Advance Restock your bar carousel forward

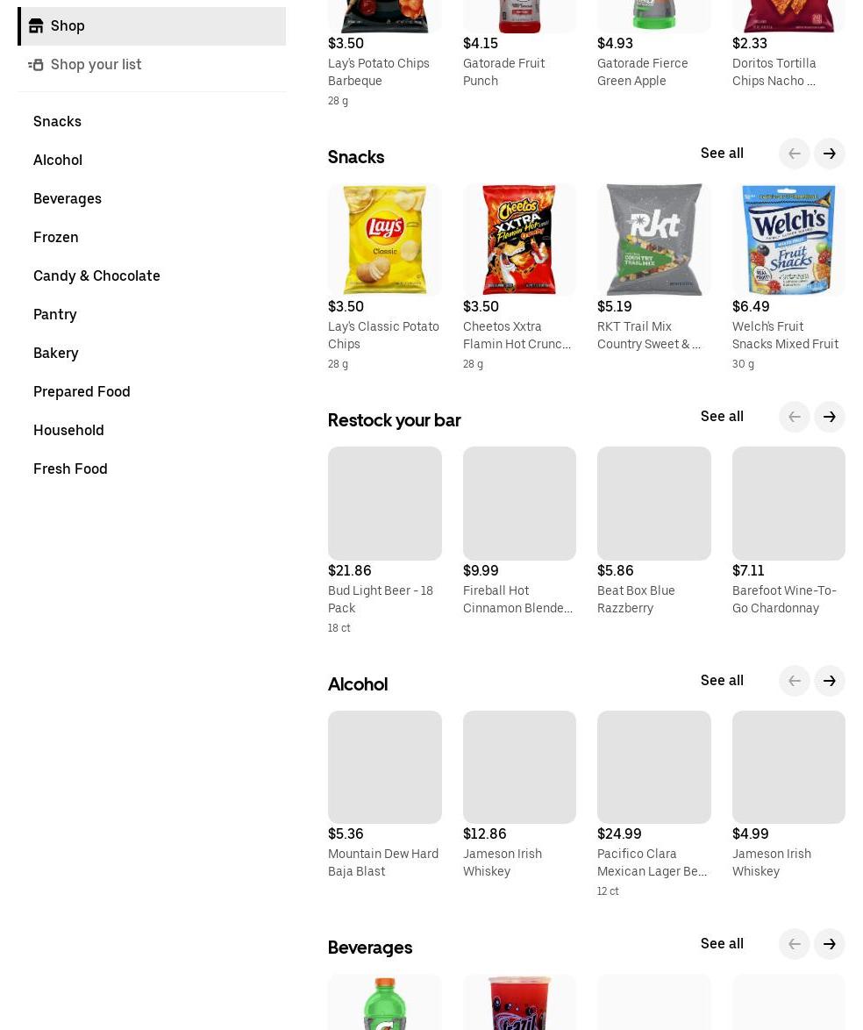pyautogui.click(x=830, y=417)
